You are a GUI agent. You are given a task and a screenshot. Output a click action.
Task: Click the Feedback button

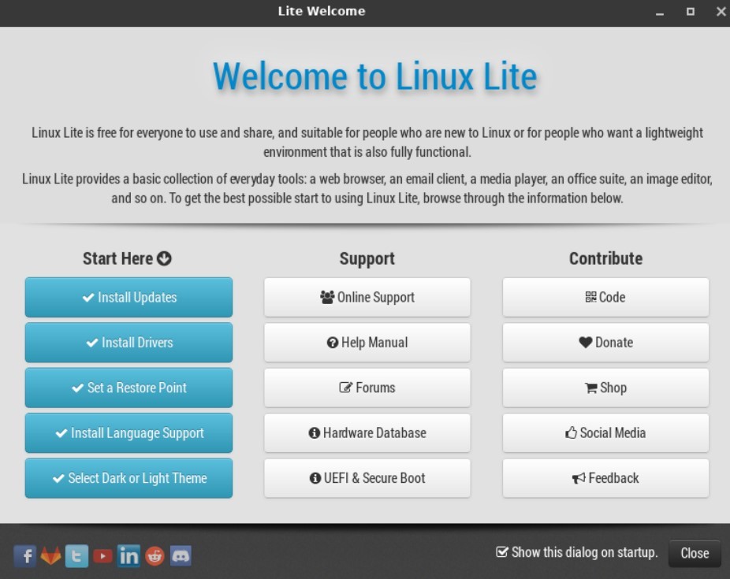pos(605,478)
